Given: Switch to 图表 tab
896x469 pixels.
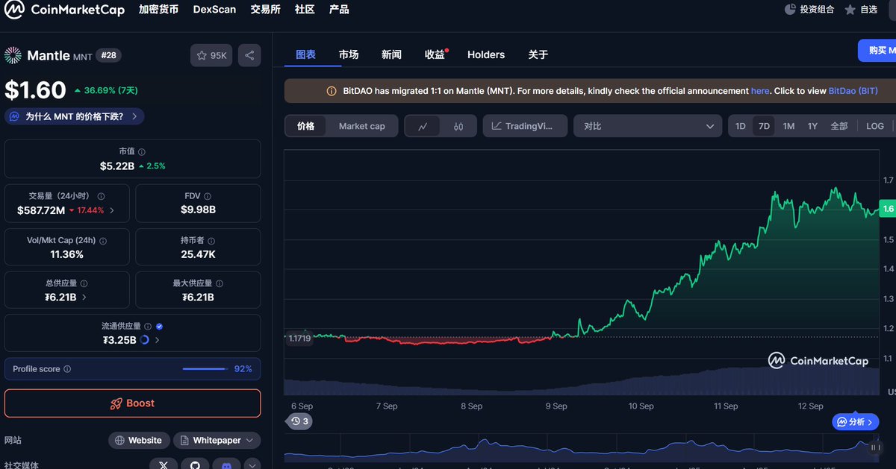Looking at the screenshot, I should coord(306,54).
